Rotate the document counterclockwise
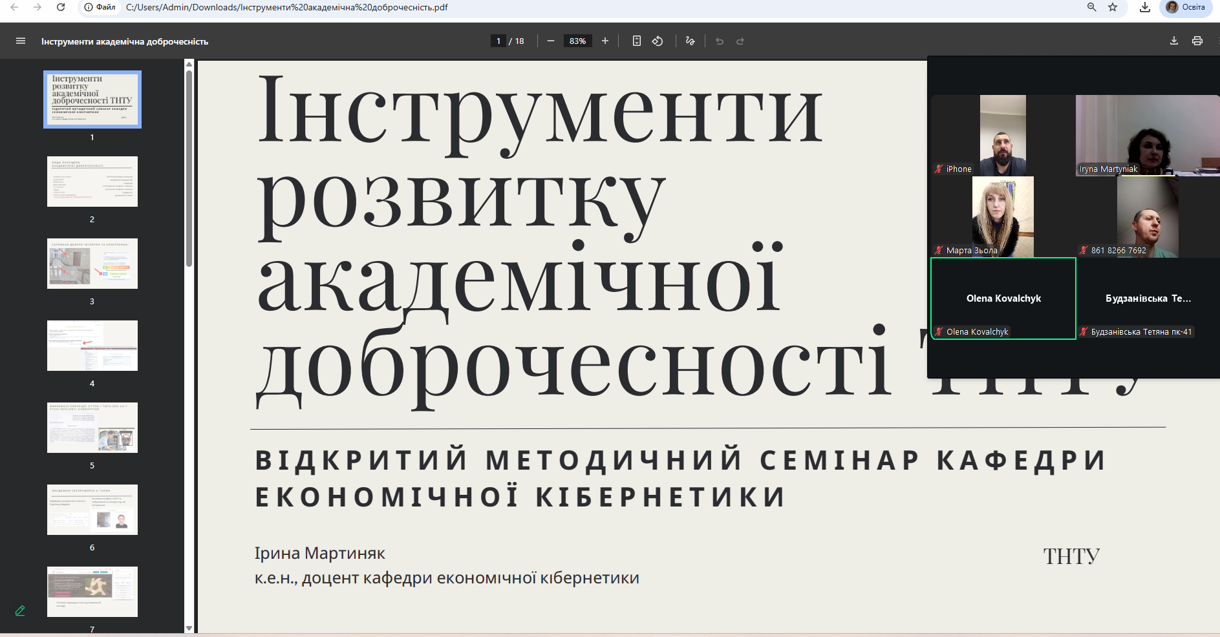Screen dimensions: 1220x637 coord(658,41)
